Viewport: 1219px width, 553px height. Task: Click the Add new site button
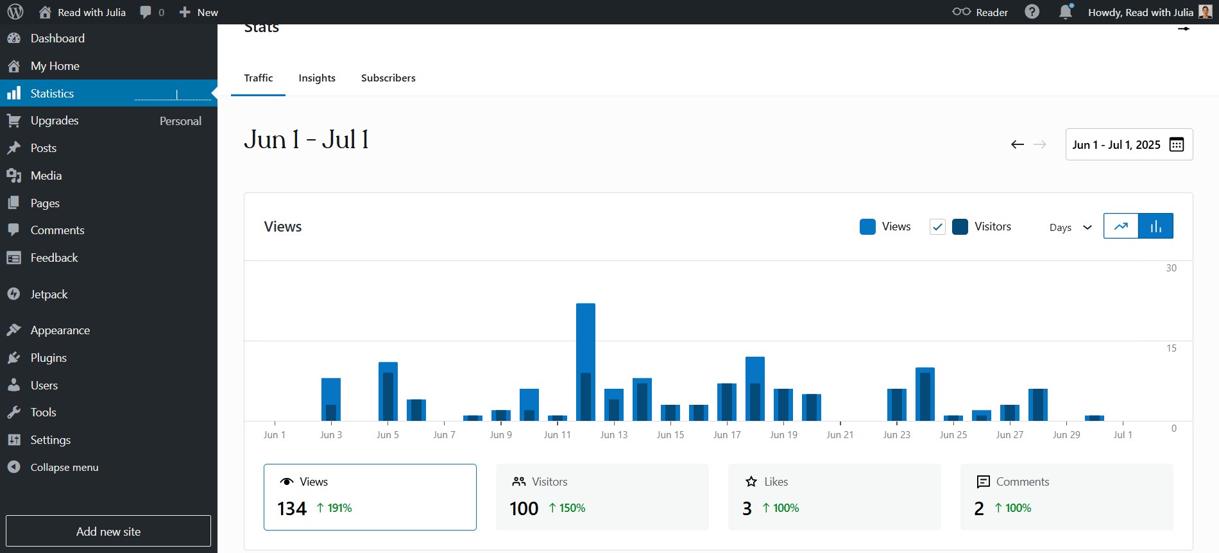[108, 531]
